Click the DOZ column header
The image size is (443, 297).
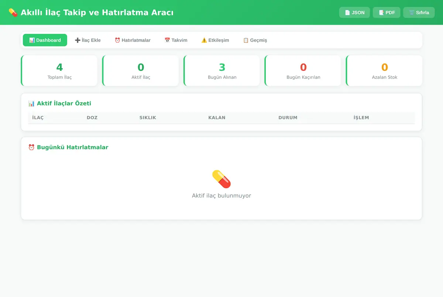[92, 118]
